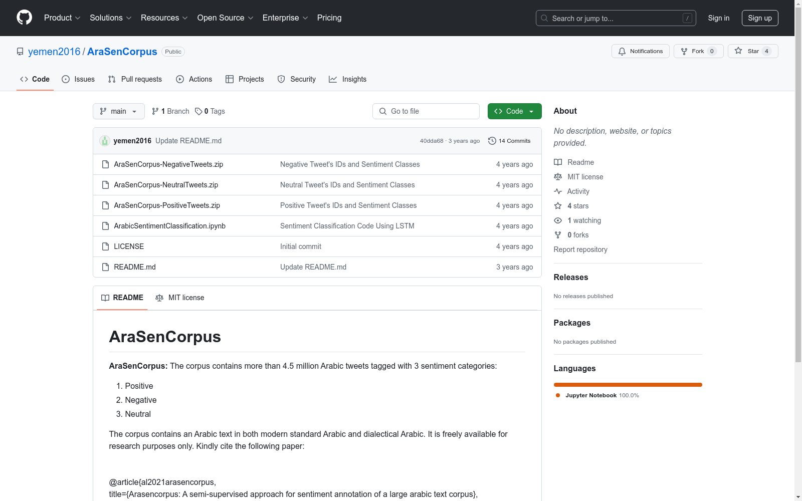This screenshot has height=501, width=802.
Task: Open the green Code dropdown button
Action: (515, 111)
